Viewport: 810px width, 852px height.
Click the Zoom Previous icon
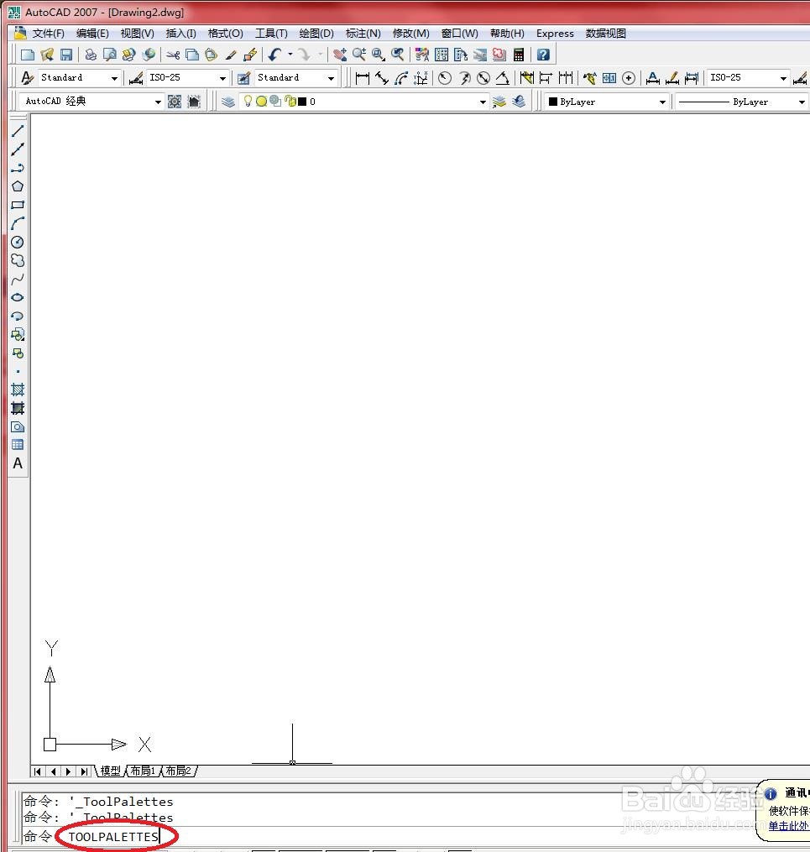(398, 55)
